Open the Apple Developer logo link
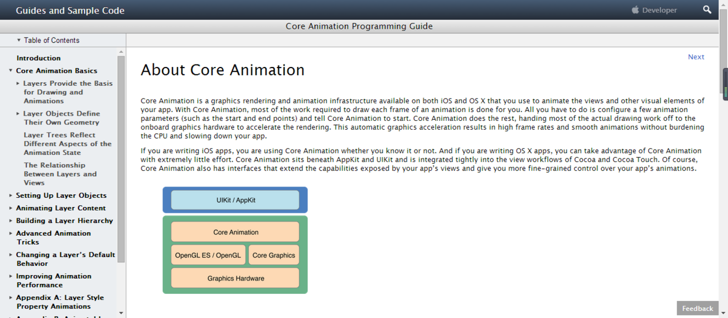Viewport: 728px width, 318px height. (x=654, y=10)
